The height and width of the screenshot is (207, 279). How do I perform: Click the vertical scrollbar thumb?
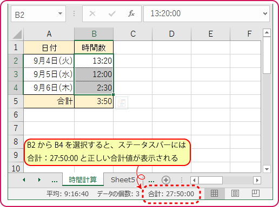tap(267, 55)
